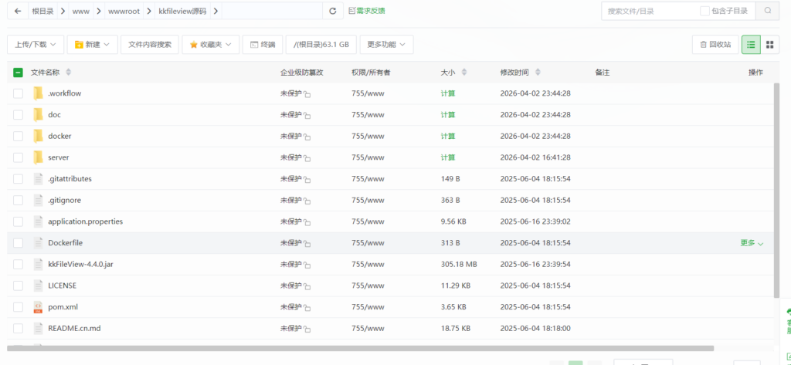Navigate to www breadcrumb
This screenshot has width=791, height=365.
pyautogui.click(x=80, y=11)
